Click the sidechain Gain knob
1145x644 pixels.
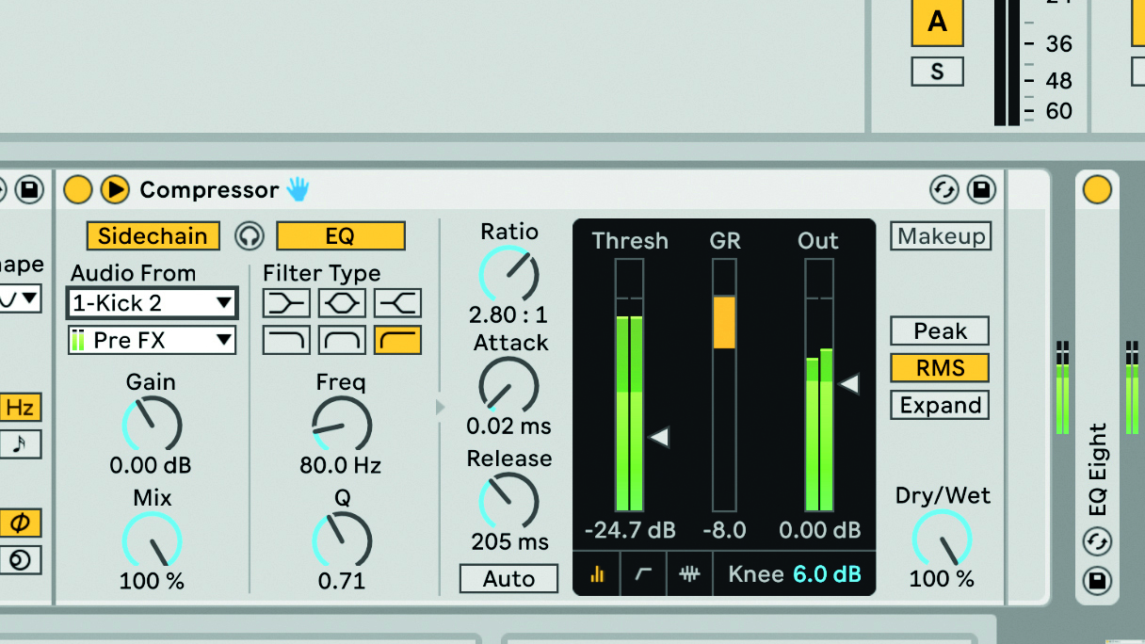coord(152,424)
